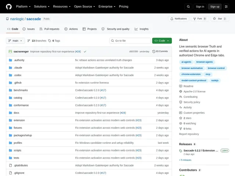
Task: Click the Notifications bell button
Action: tap(178, 19)
